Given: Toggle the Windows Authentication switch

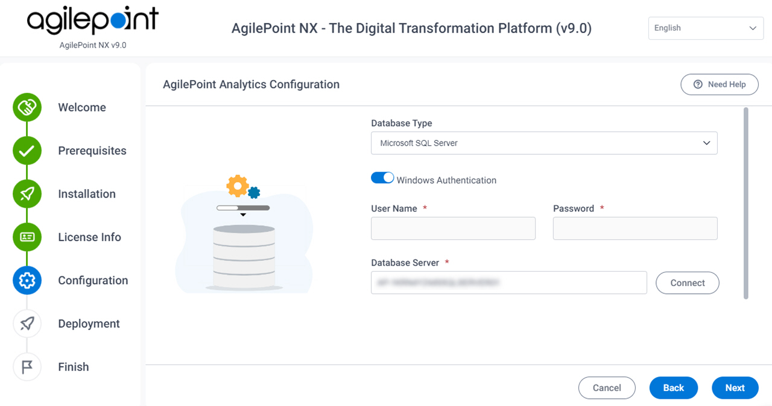Looking at the screenshot, I should [382, 178].
